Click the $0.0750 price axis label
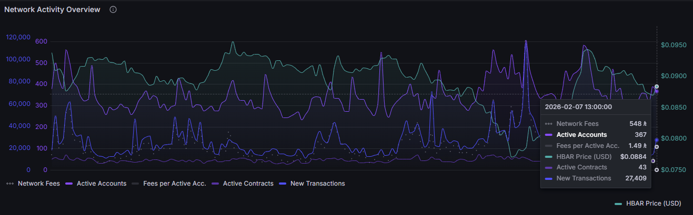The height and width of the screenshot is (215, 693). coord(674,170)
